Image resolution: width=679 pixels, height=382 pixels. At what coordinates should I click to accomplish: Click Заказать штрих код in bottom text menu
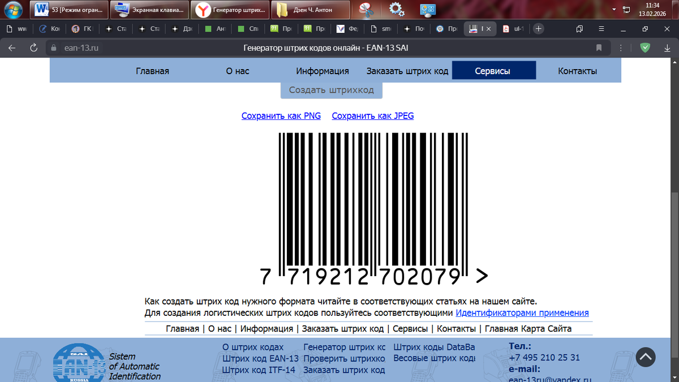click(343, 329)
